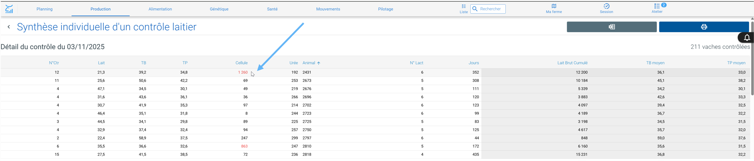The image size is (754, 161).
Task: Click the Animal sort arrow
Action: point(319,63)
